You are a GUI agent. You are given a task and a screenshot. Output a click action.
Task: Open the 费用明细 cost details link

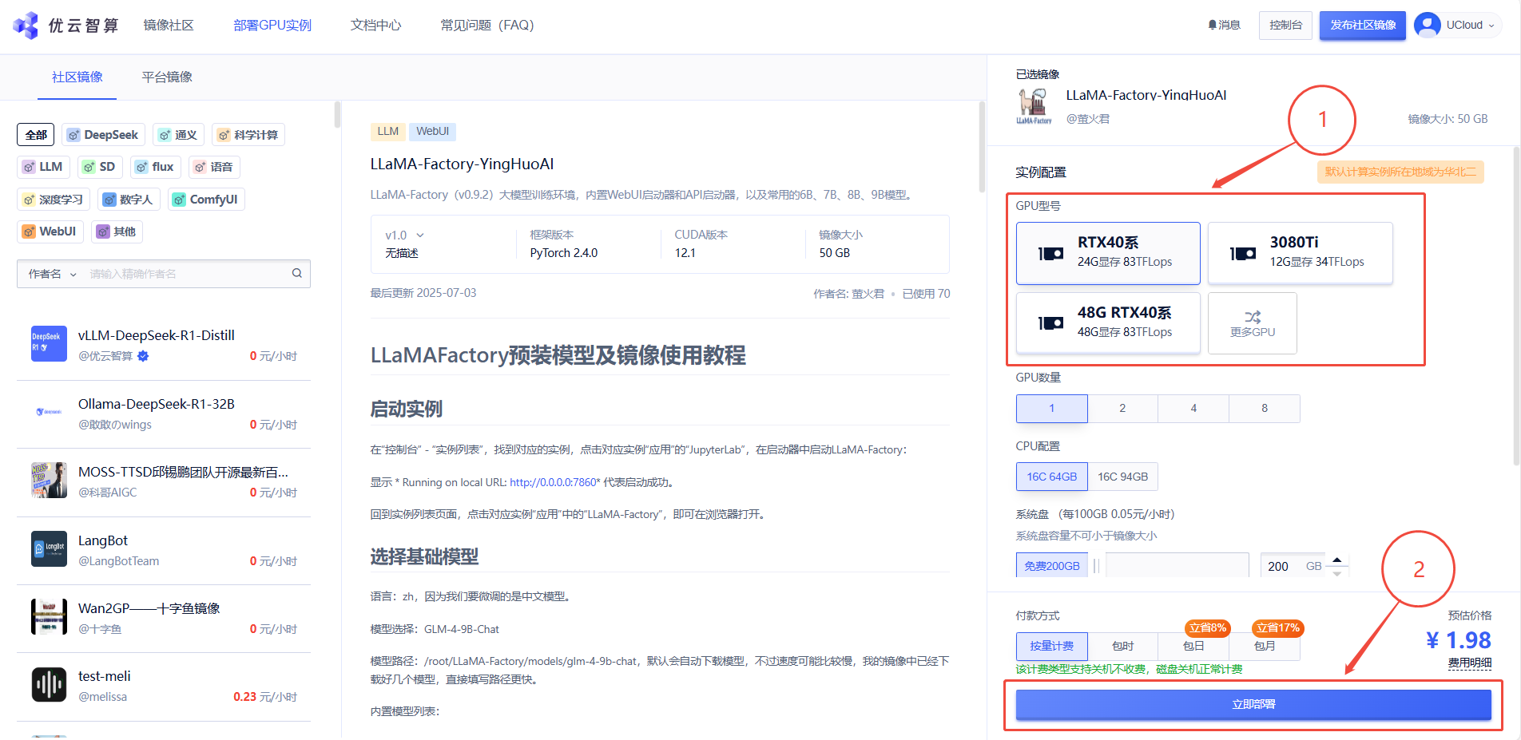(1470, 663)
